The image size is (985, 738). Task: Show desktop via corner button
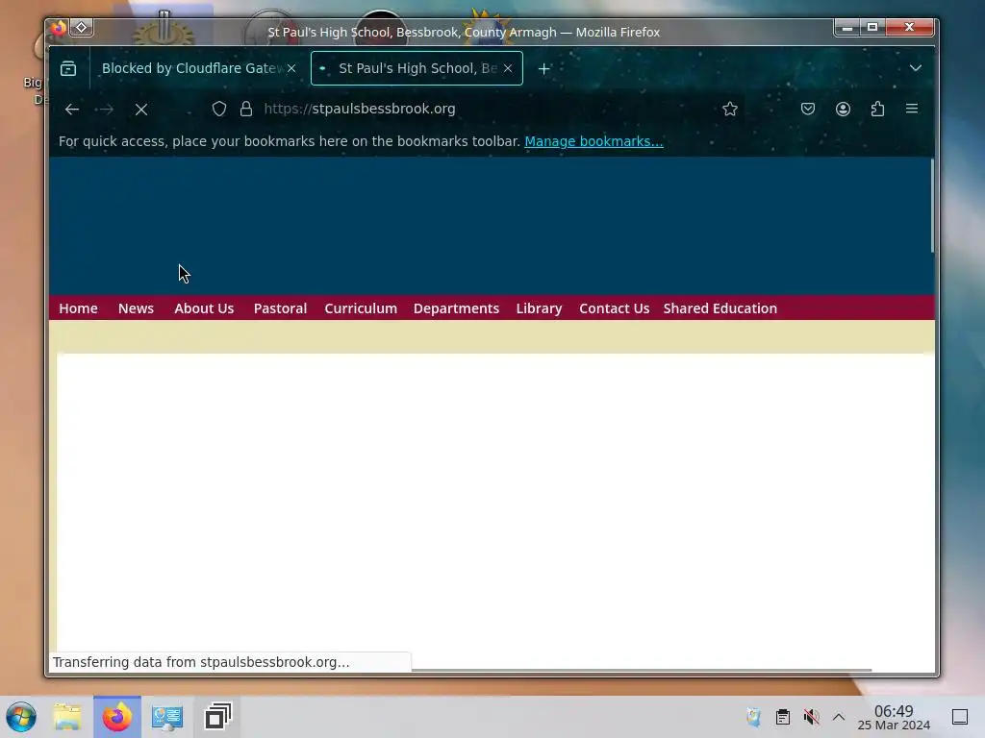point(960,717)
